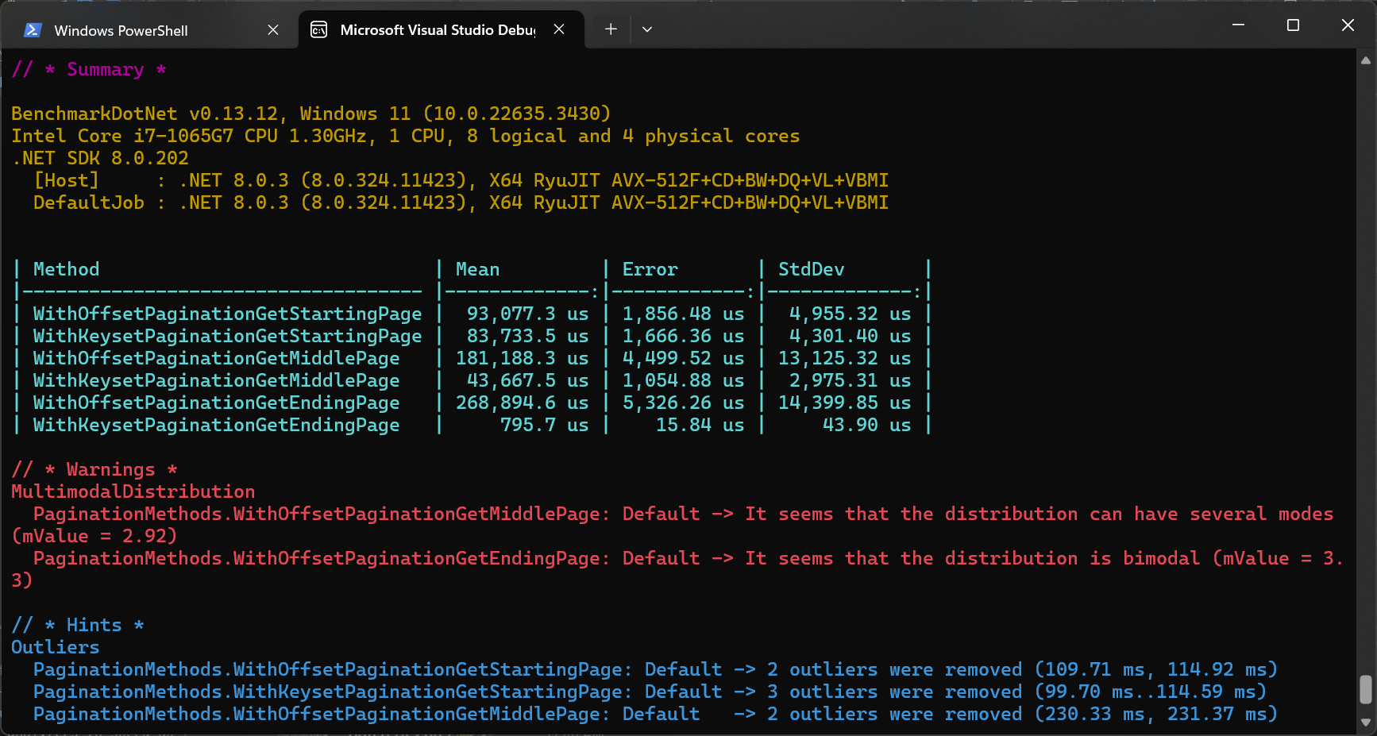Image resolution: width=1377 pixels, height=736 pixels.
Task: Click the console icon on Debug tab
Action: (318, 30)
